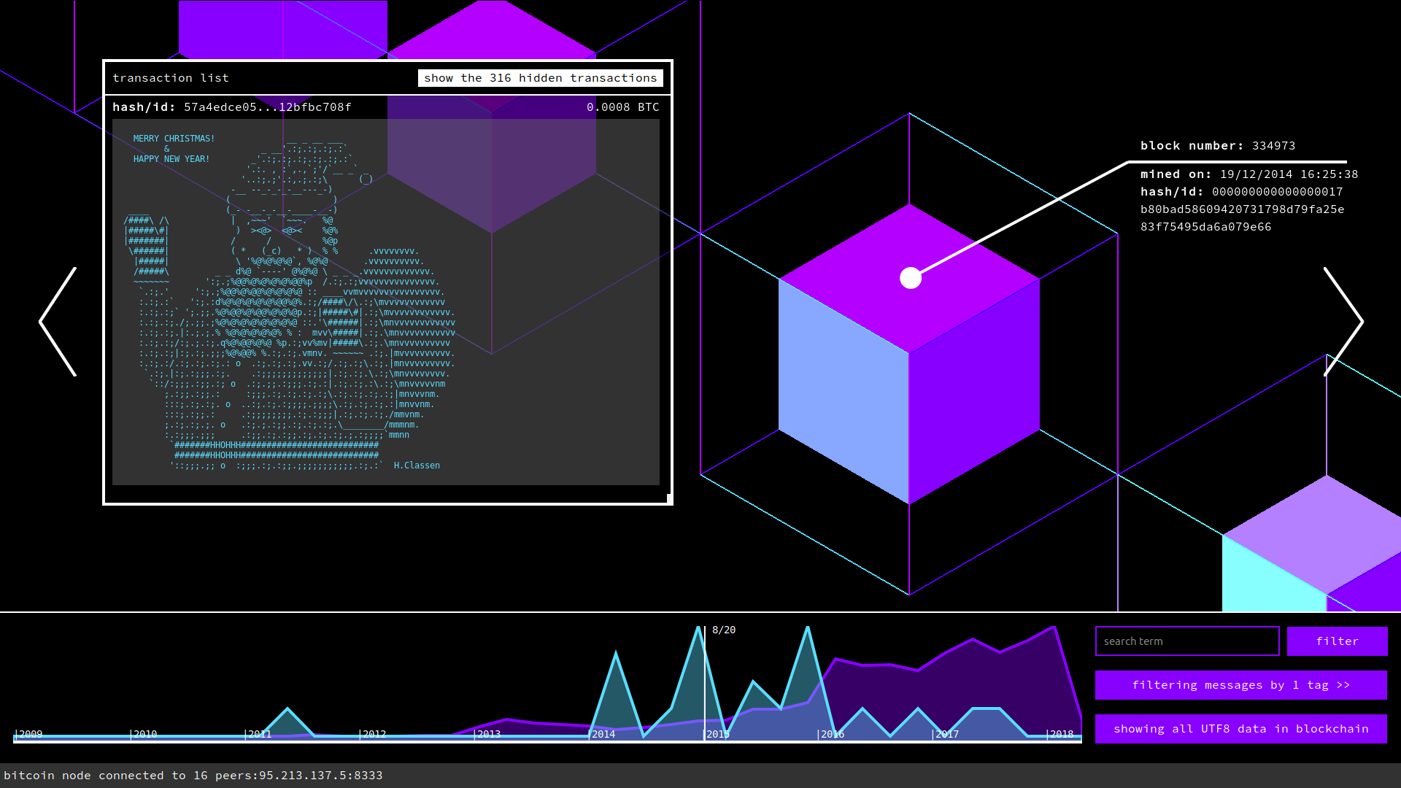Click the transaction hash 57a4edce05...12bfbc708f
Screen dimensions: 1401x788
coord(267,107)
